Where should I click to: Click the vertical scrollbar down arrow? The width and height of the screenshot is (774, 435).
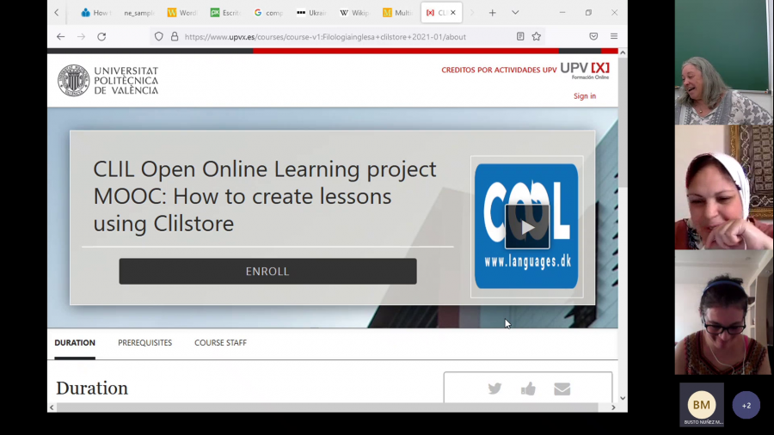coord(623,398)
